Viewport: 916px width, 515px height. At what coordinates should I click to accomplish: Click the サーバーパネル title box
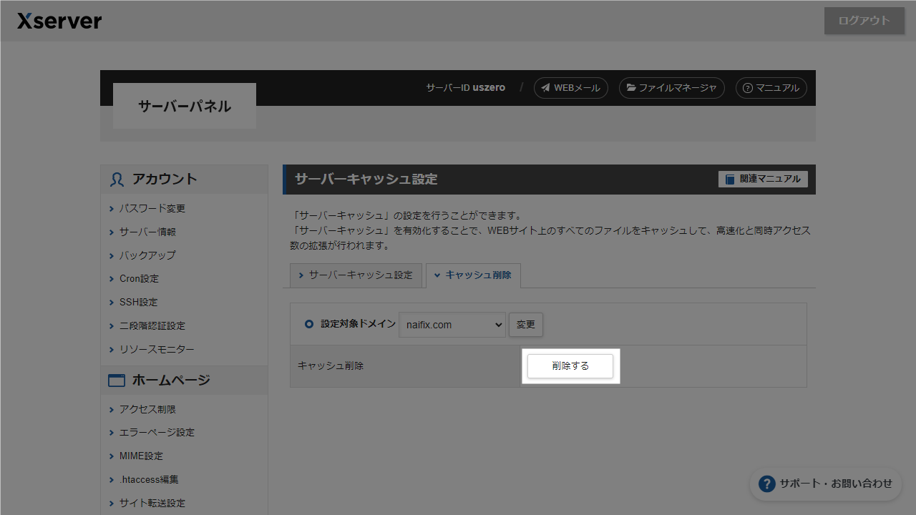[185, 106]
